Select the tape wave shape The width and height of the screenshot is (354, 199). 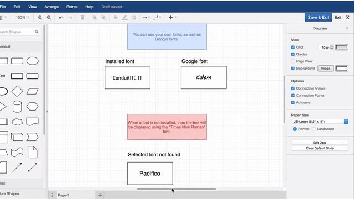(17, 153)
